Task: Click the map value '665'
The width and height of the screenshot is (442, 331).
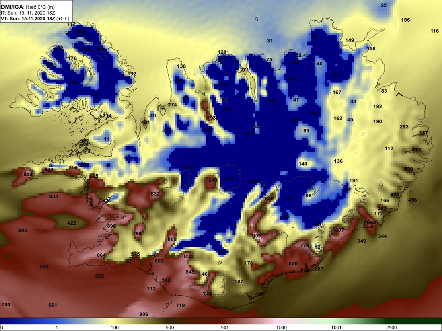Action: click(x=94, y=176)
